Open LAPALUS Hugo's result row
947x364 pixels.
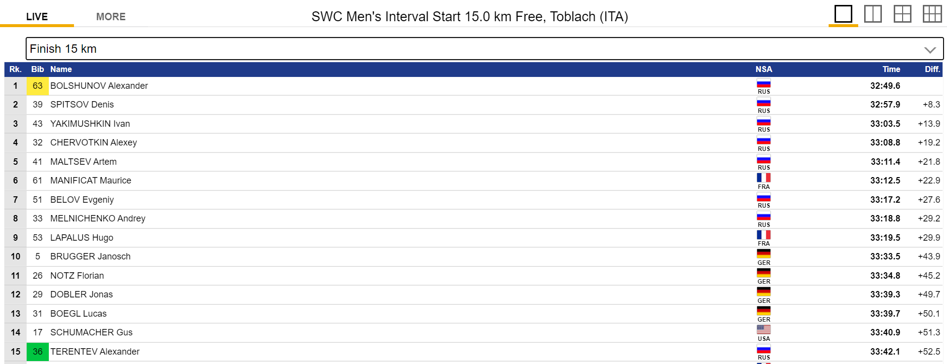coord(82,238)
